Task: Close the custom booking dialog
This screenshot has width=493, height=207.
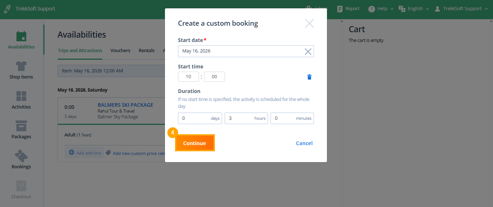Action: coord(309,24)
